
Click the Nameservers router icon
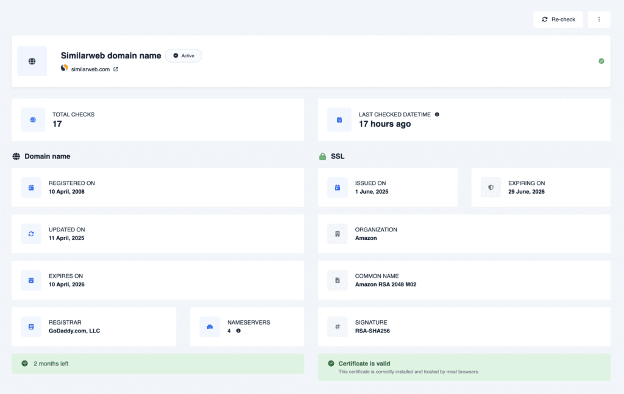coord(210,327)
